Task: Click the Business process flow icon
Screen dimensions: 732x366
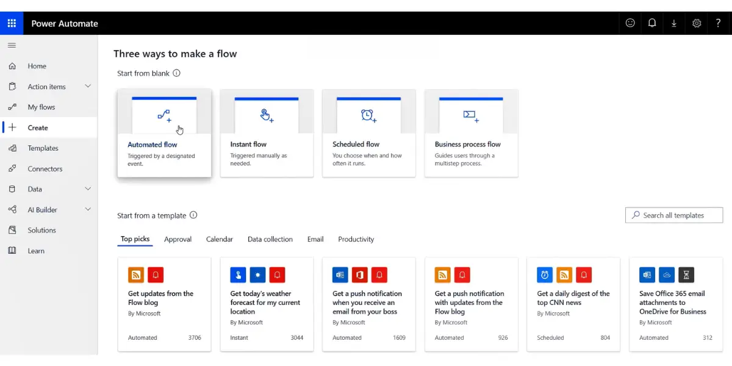Action: pos(470,115)
